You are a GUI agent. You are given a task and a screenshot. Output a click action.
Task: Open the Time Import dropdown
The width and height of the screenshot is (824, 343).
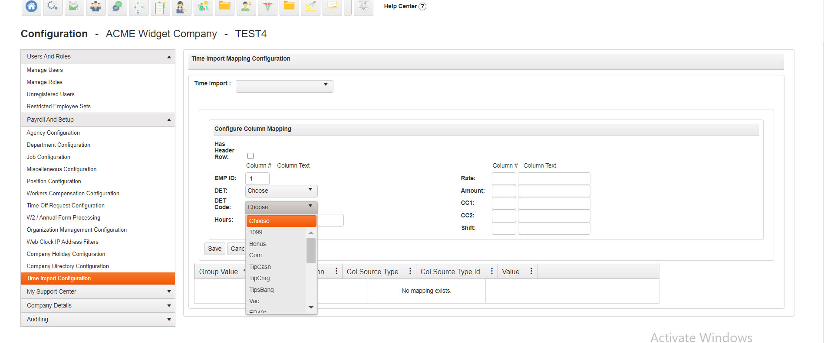[x=284, y=86]
